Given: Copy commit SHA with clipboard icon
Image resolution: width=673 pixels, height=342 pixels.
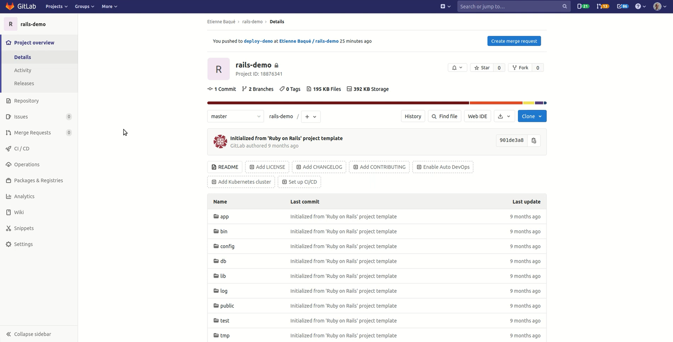Looking at the screenshot, I should 534,141.
